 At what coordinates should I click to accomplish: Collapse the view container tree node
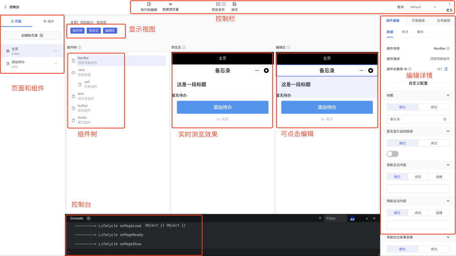(x=73, y=72)
